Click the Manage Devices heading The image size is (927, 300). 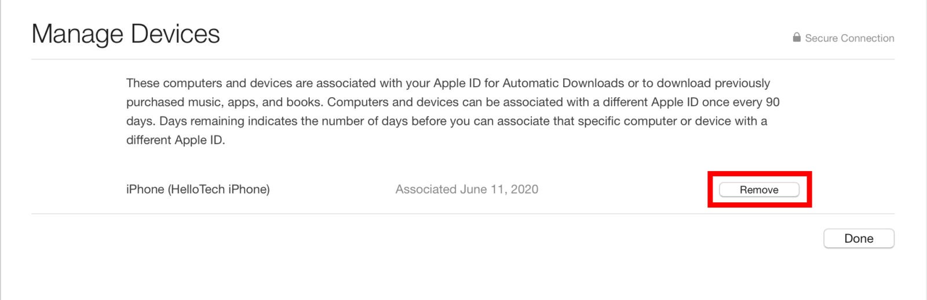(126, 34)
